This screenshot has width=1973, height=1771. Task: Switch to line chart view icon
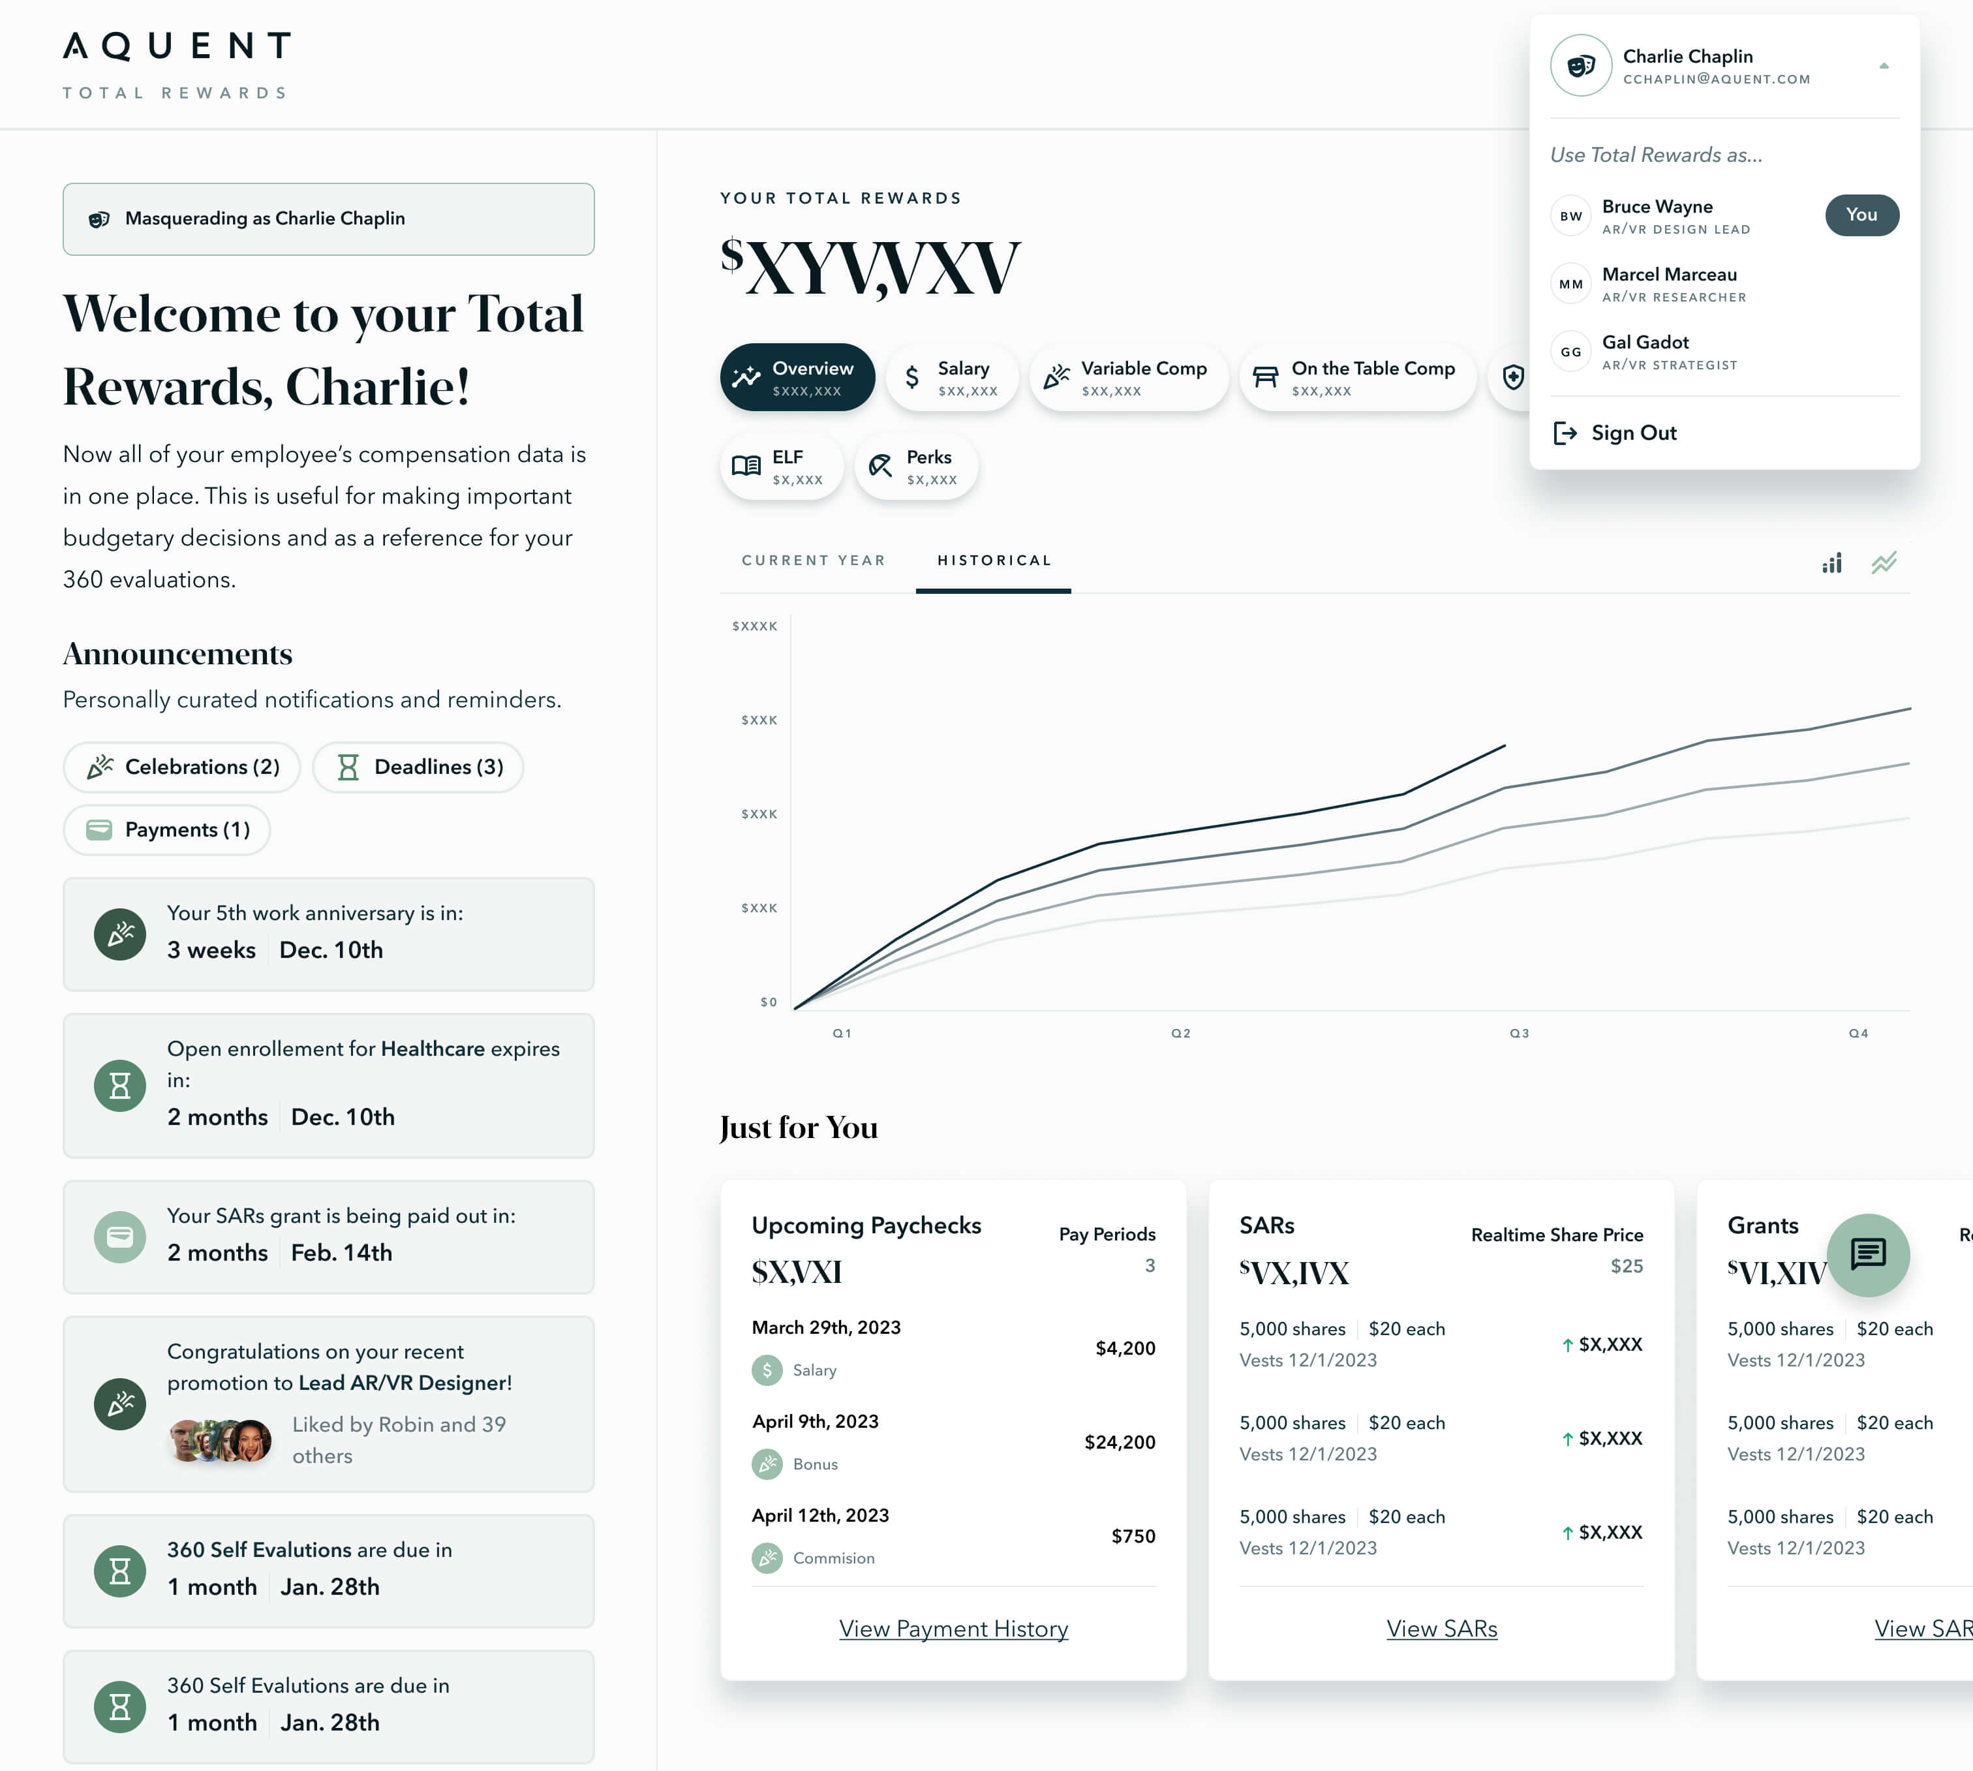tap(1884, 563)
